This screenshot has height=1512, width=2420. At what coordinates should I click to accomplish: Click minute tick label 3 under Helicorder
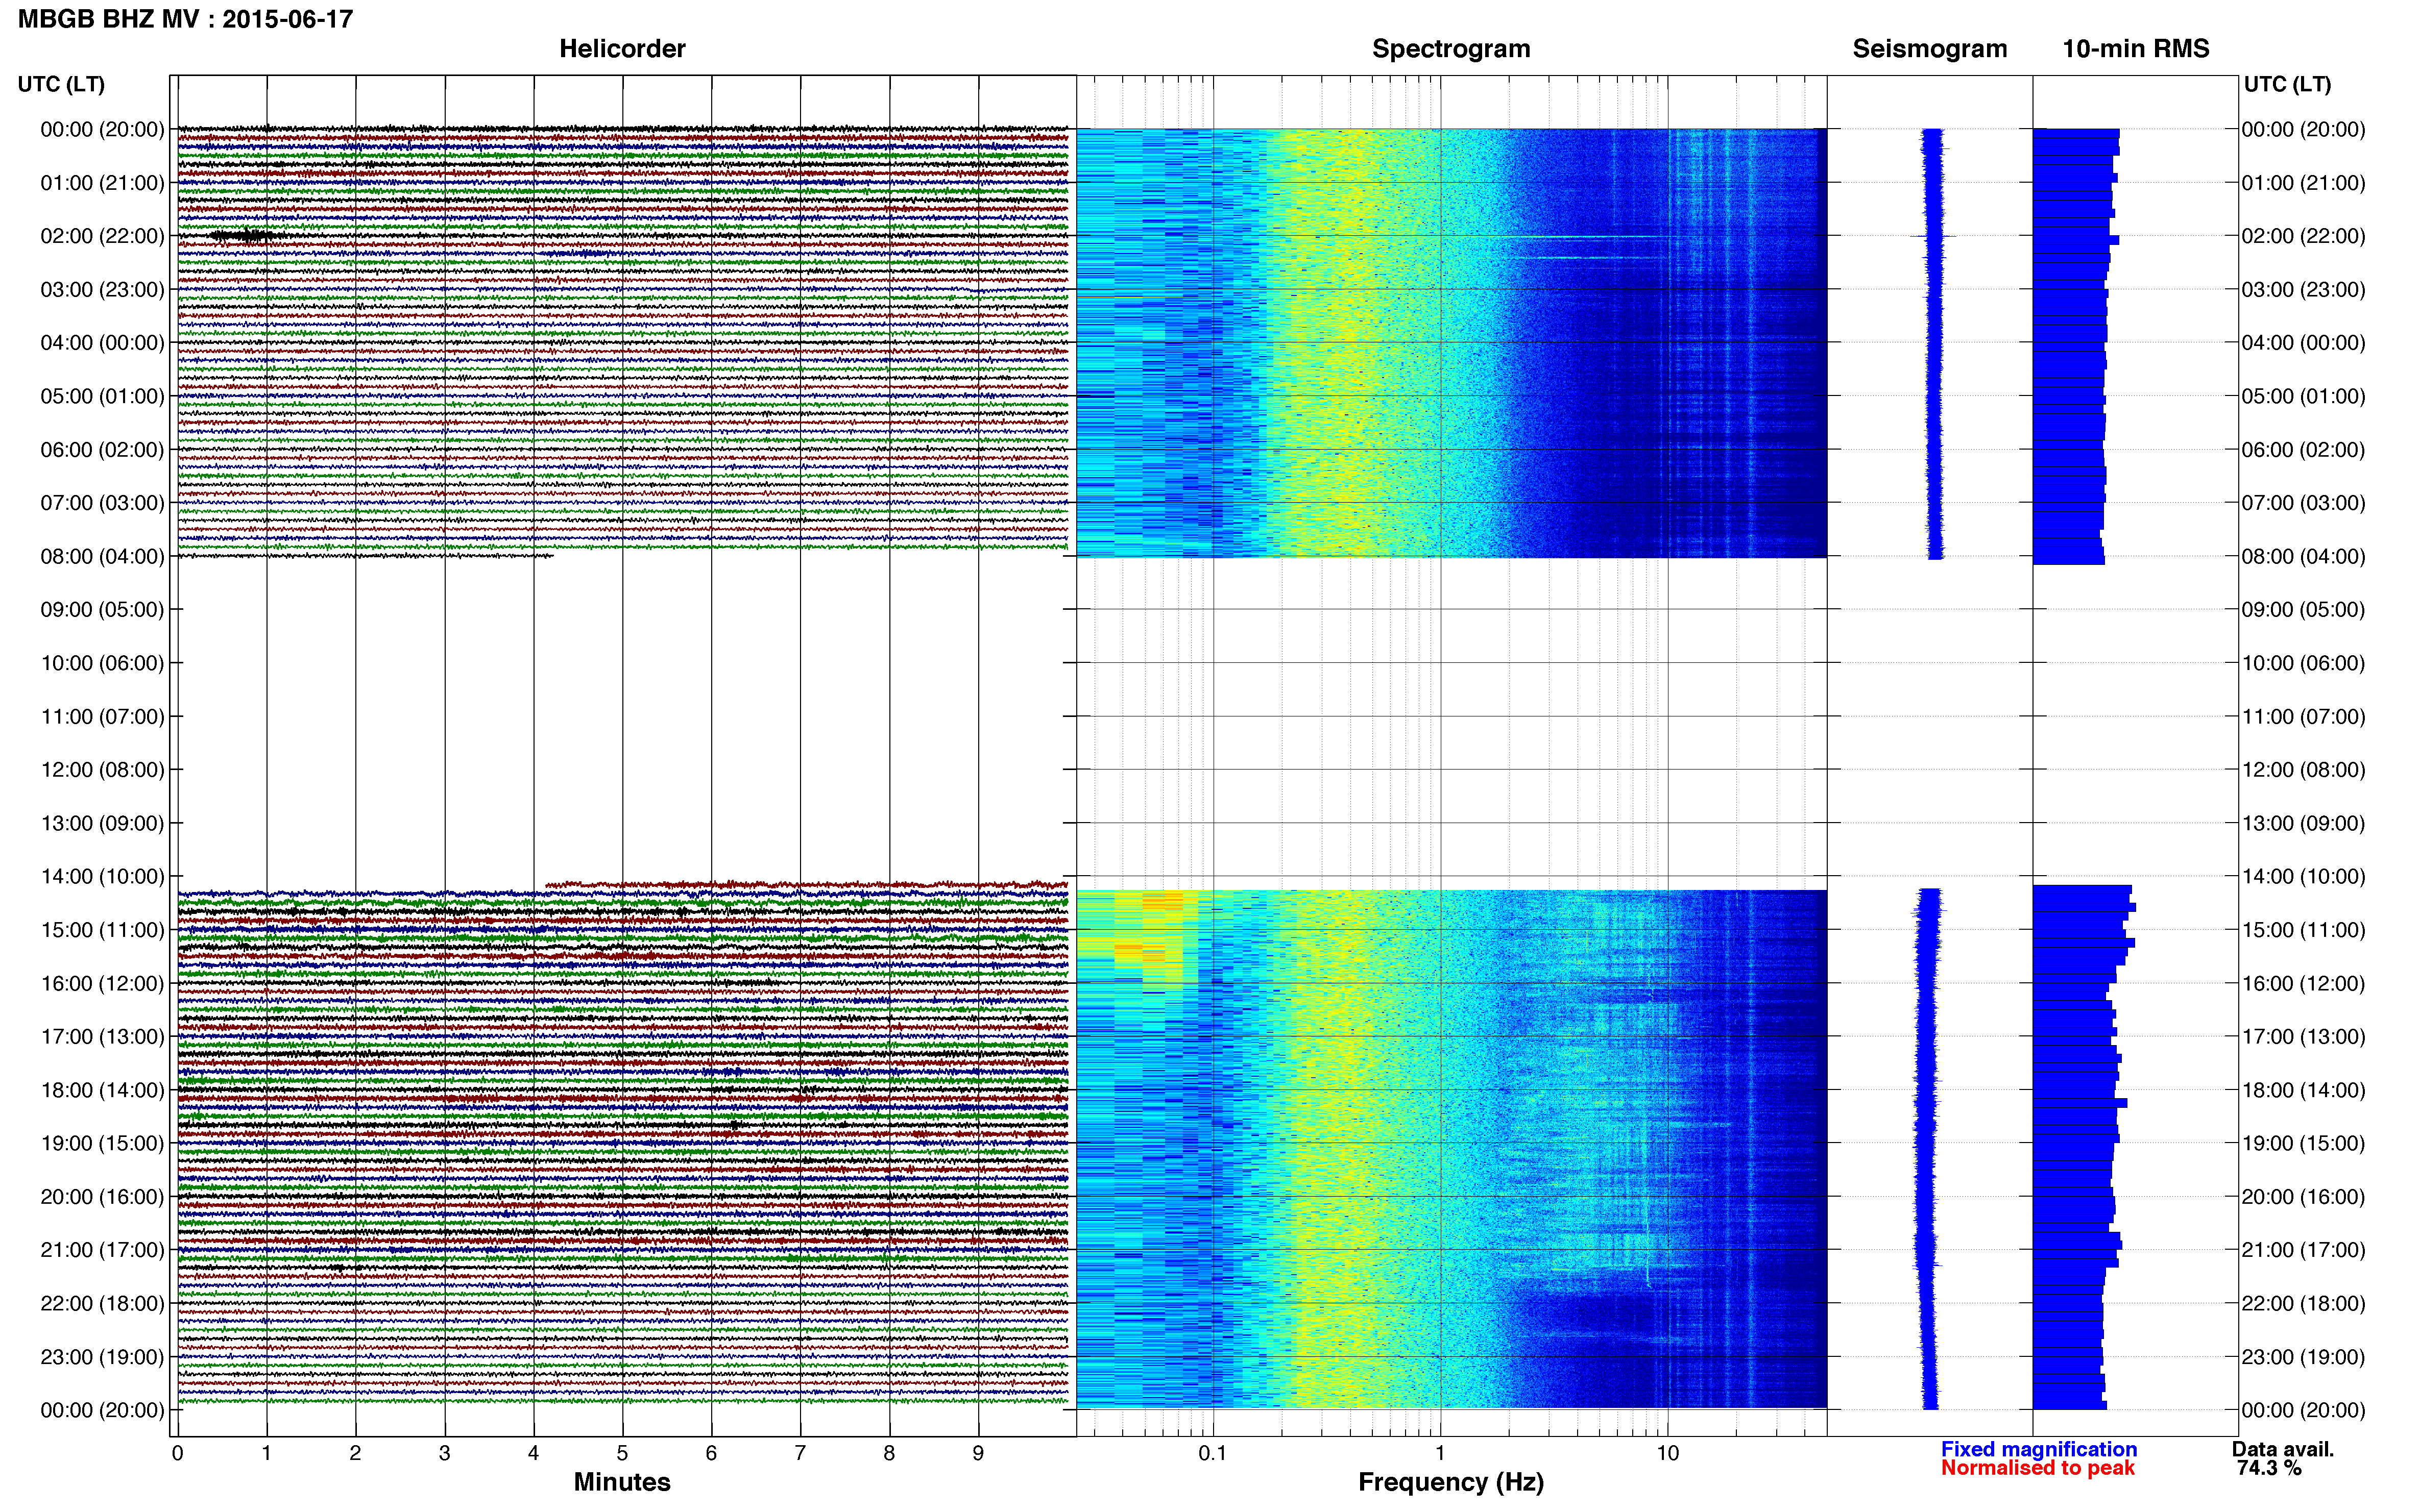pyautogui.click(x=444, y=1453)
